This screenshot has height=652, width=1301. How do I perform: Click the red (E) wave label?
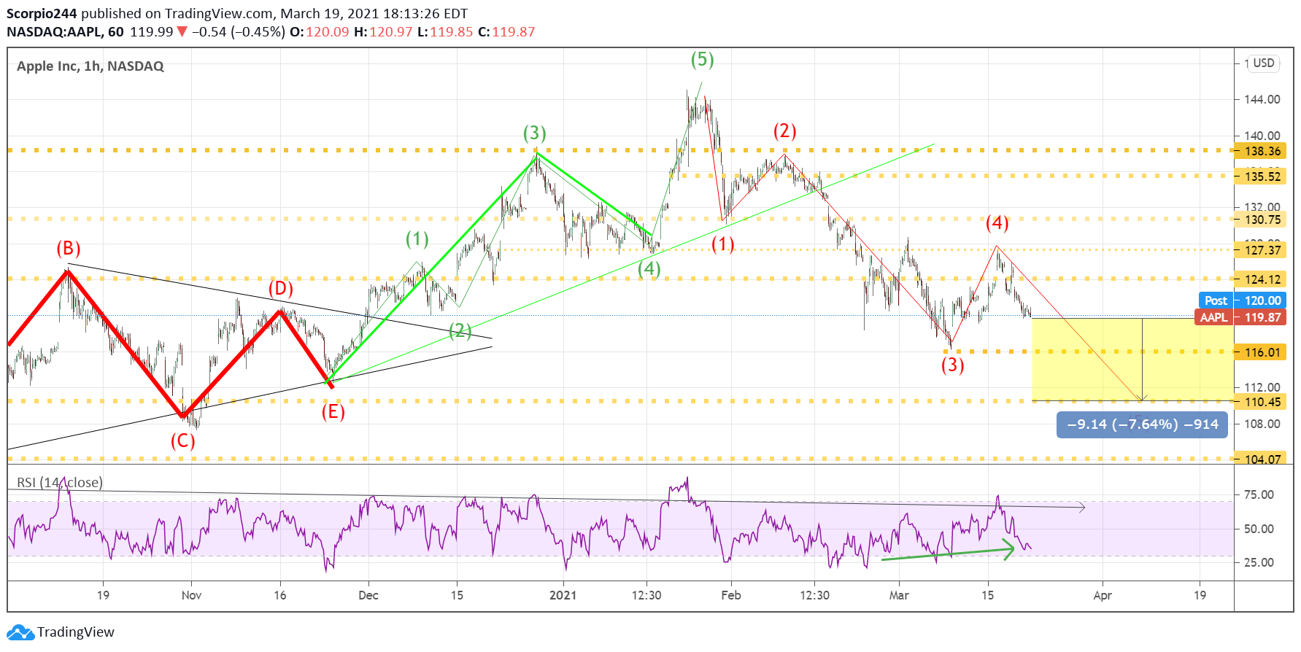point(333,412)
